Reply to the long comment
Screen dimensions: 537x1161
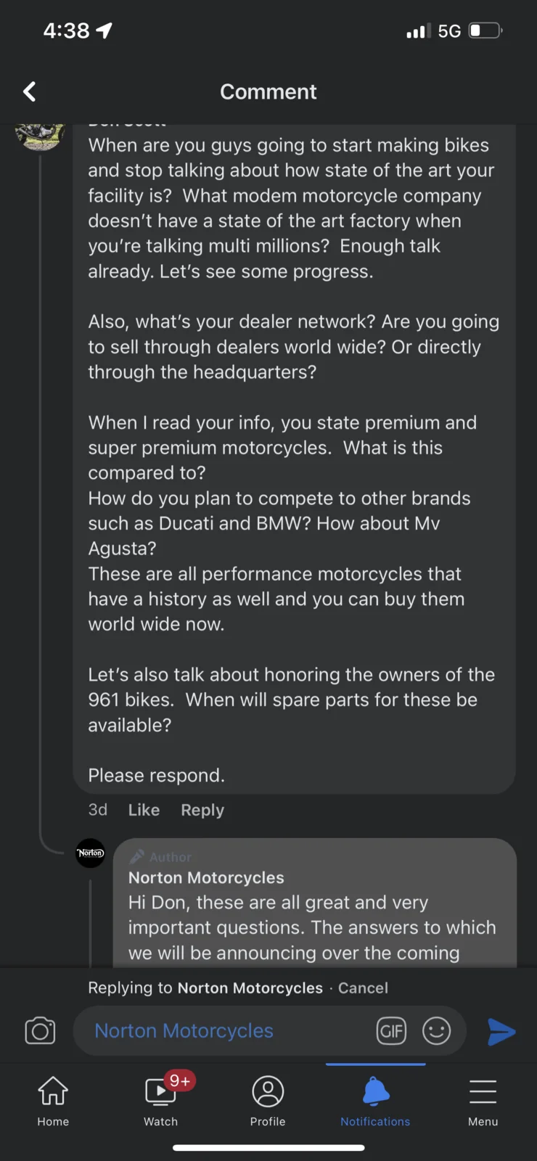(202, 810)
